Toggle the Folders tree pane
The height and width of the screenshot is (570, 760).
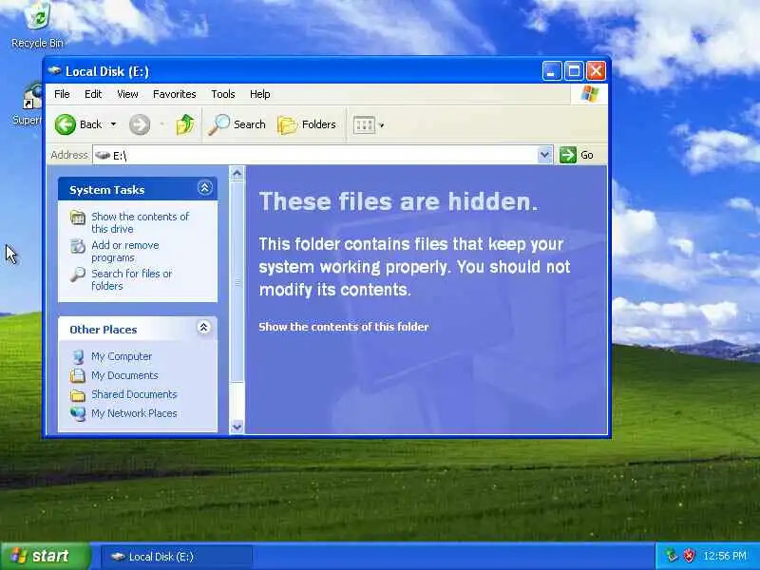pos(307,124)
